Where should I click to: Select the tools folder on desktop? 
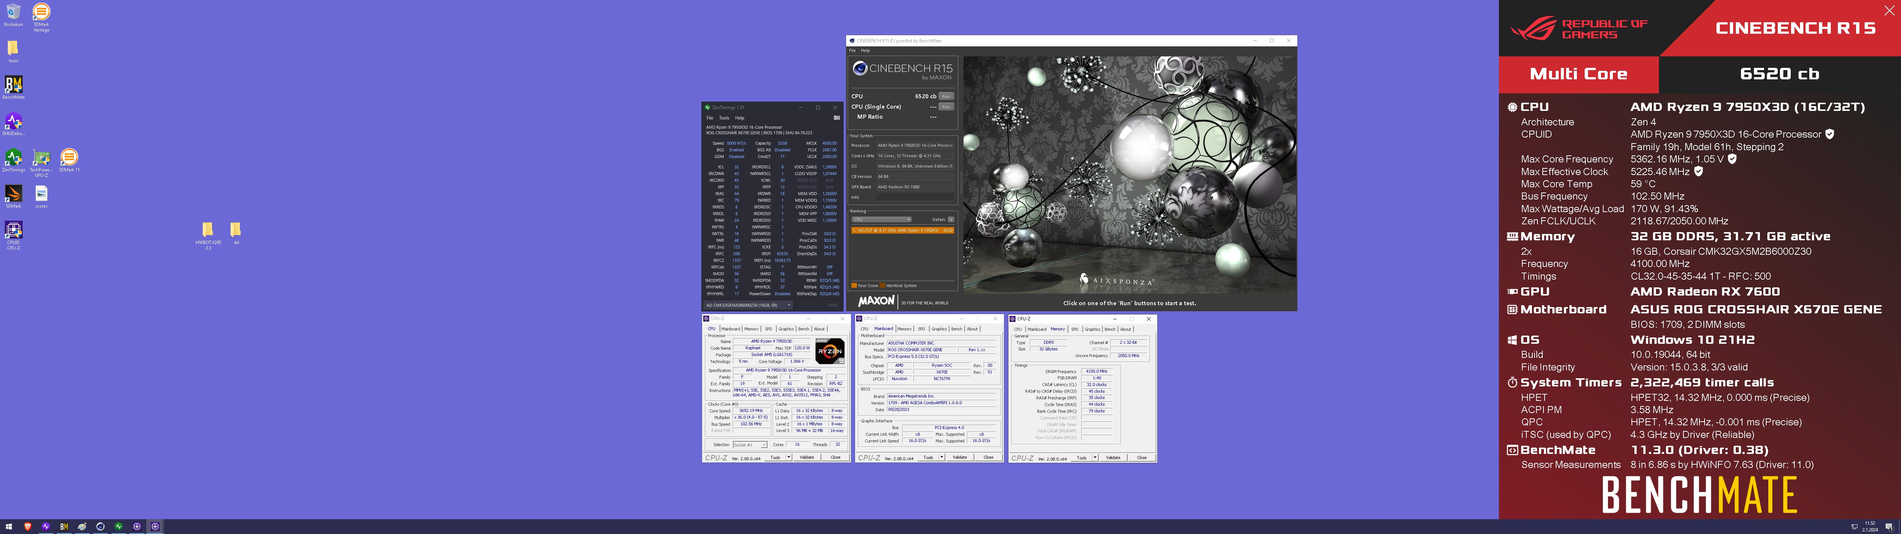click(x=13, y=52)
